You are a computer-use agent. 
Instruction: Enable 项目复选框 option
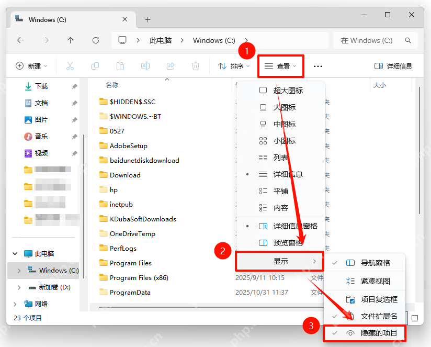[365, 299]
